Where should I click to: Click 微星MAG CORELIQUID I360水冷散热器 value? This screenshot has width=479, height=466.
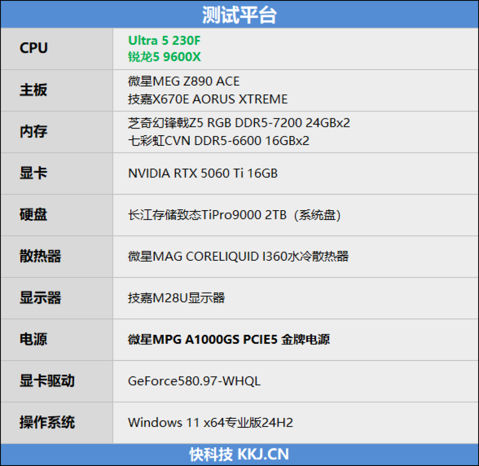[x=238, y=256]
